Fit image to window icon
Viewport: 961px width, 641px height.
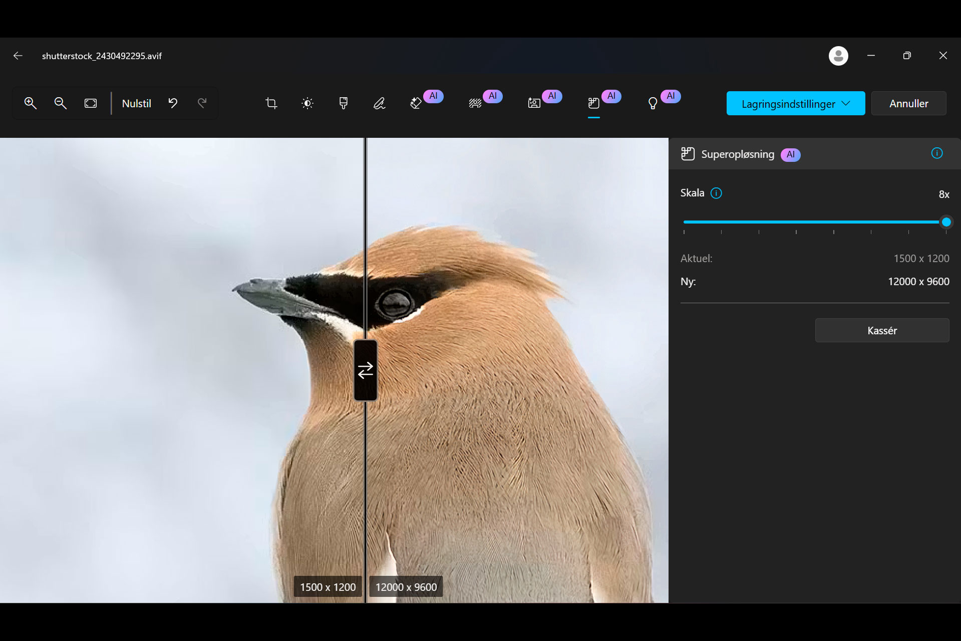tap(91, 103)
